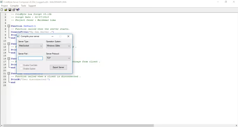238x127 pixels.
Task: Click the Save floppy disk icon
Action: [x=10, y=10]
